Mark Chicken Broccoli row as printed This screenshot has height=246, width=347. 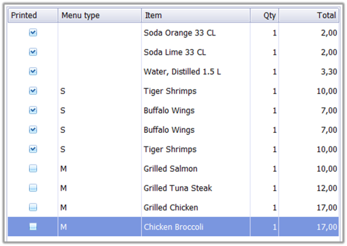click(x=33, y=227)
